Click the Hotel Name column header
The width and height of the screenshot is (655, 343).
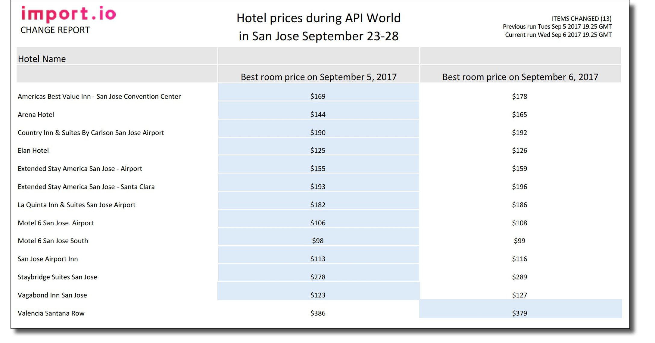click(42, 59)
